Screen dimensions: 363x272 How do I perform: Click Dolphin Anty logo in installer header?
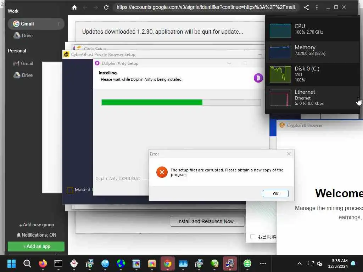pos(258,78)
